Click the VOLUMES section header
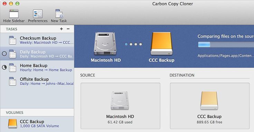The width and height of the screenshot is (254, 132). (15, 112)
